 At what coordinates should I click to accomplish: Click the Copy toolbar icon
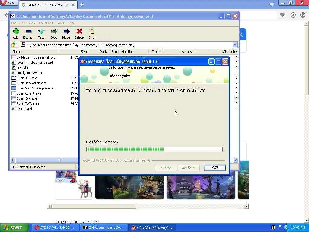click(54, 34)
